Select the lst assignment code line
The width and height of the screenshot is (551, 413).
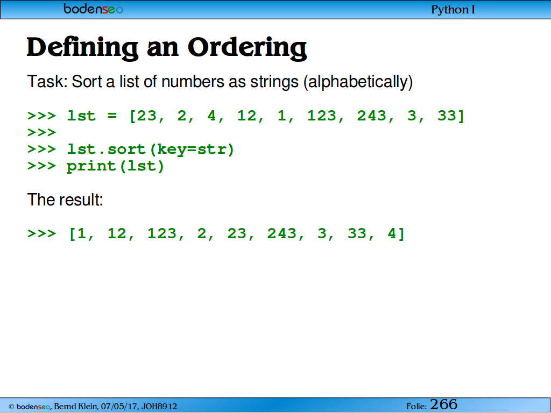coord(246,116)
